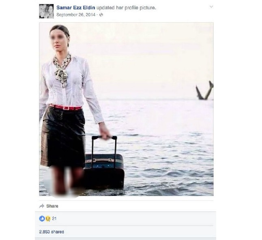Click the Share button text
Image resolution: width=262 pixels, height=240 pixels.
pyautogui.click(x=52, y=206)
